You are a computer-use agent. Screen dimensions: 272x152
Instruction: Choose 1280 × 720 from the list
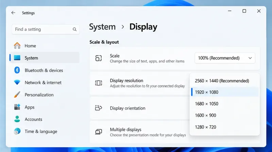tap(225, 127)
